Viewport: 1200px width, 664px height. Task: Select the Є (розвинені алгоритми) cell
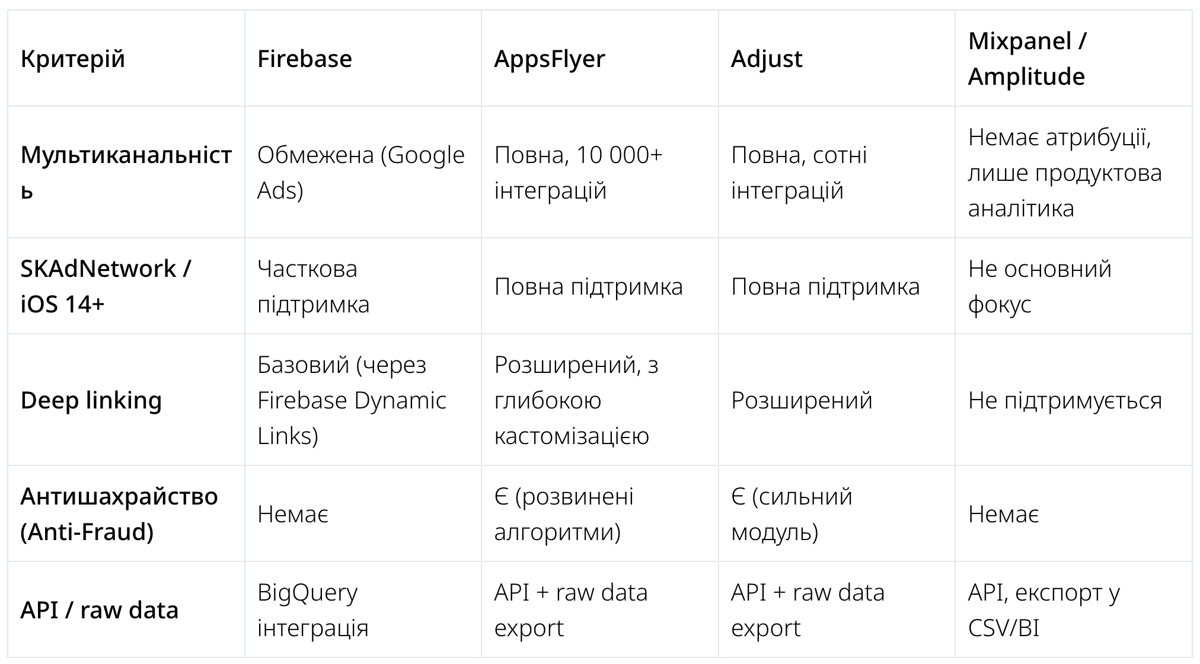(564, 514)
